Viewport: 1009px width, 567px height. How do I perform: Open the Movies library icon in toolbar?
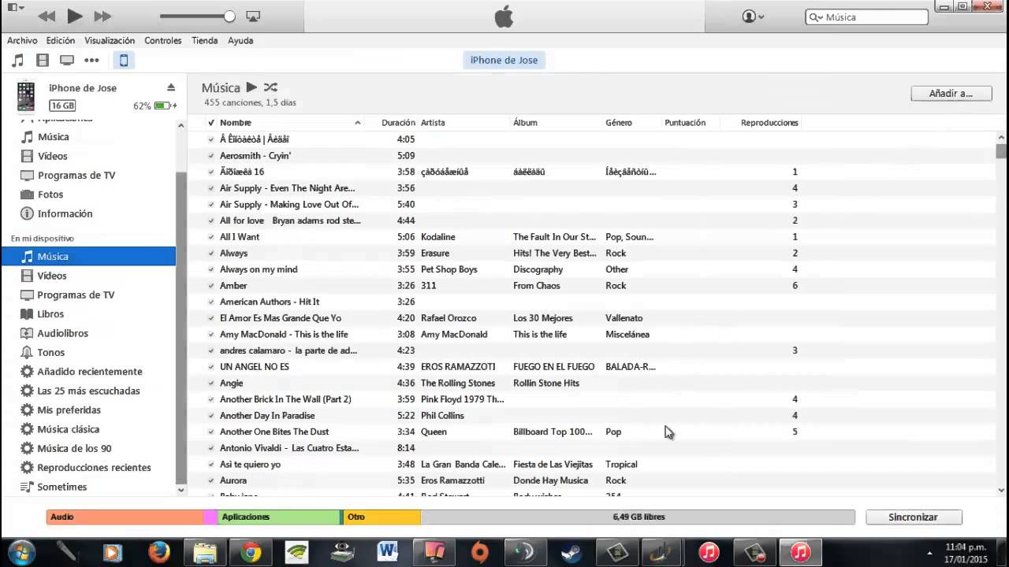tap(43, 60)
